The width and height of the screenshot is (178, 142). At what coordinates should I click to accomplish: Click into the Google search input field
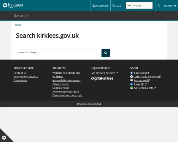[x=58, y=52]
